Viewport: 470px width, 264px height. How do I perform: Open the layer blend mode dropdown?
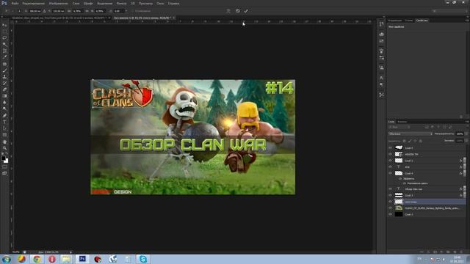pyautogui.click(x=411, y=133)
